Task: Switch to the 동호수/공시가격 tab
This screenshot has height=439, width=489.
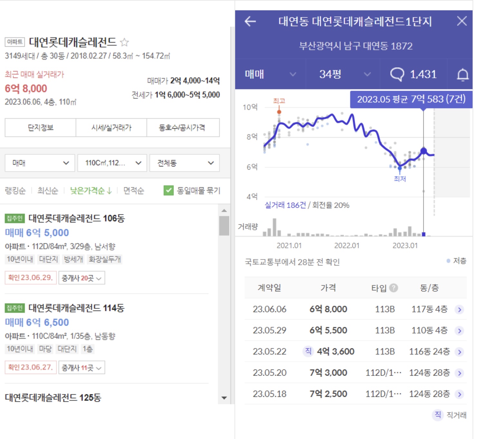Action: 183,128
